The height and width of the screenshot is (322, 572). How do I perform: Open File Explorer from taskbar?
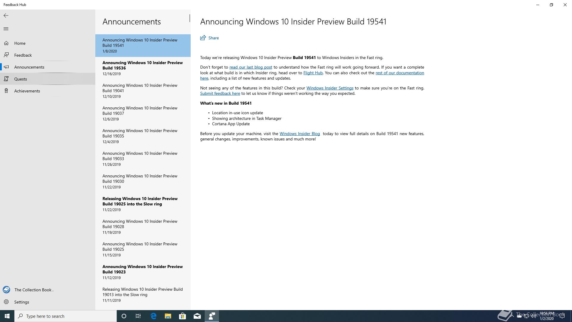[x=168, y=316]
